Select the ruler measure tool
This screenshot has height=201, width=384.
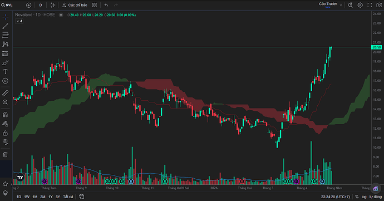tap(5, 93)
